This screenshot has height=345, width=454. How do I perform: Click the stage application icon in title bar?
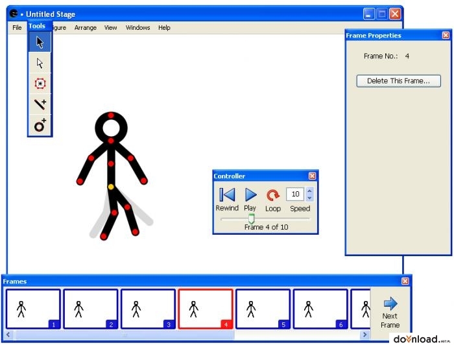point(14,14)
